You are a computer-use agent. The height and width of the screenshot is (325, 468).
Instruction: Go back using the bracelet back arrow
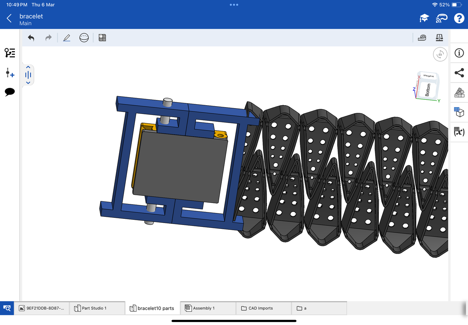tap(9, 18)
